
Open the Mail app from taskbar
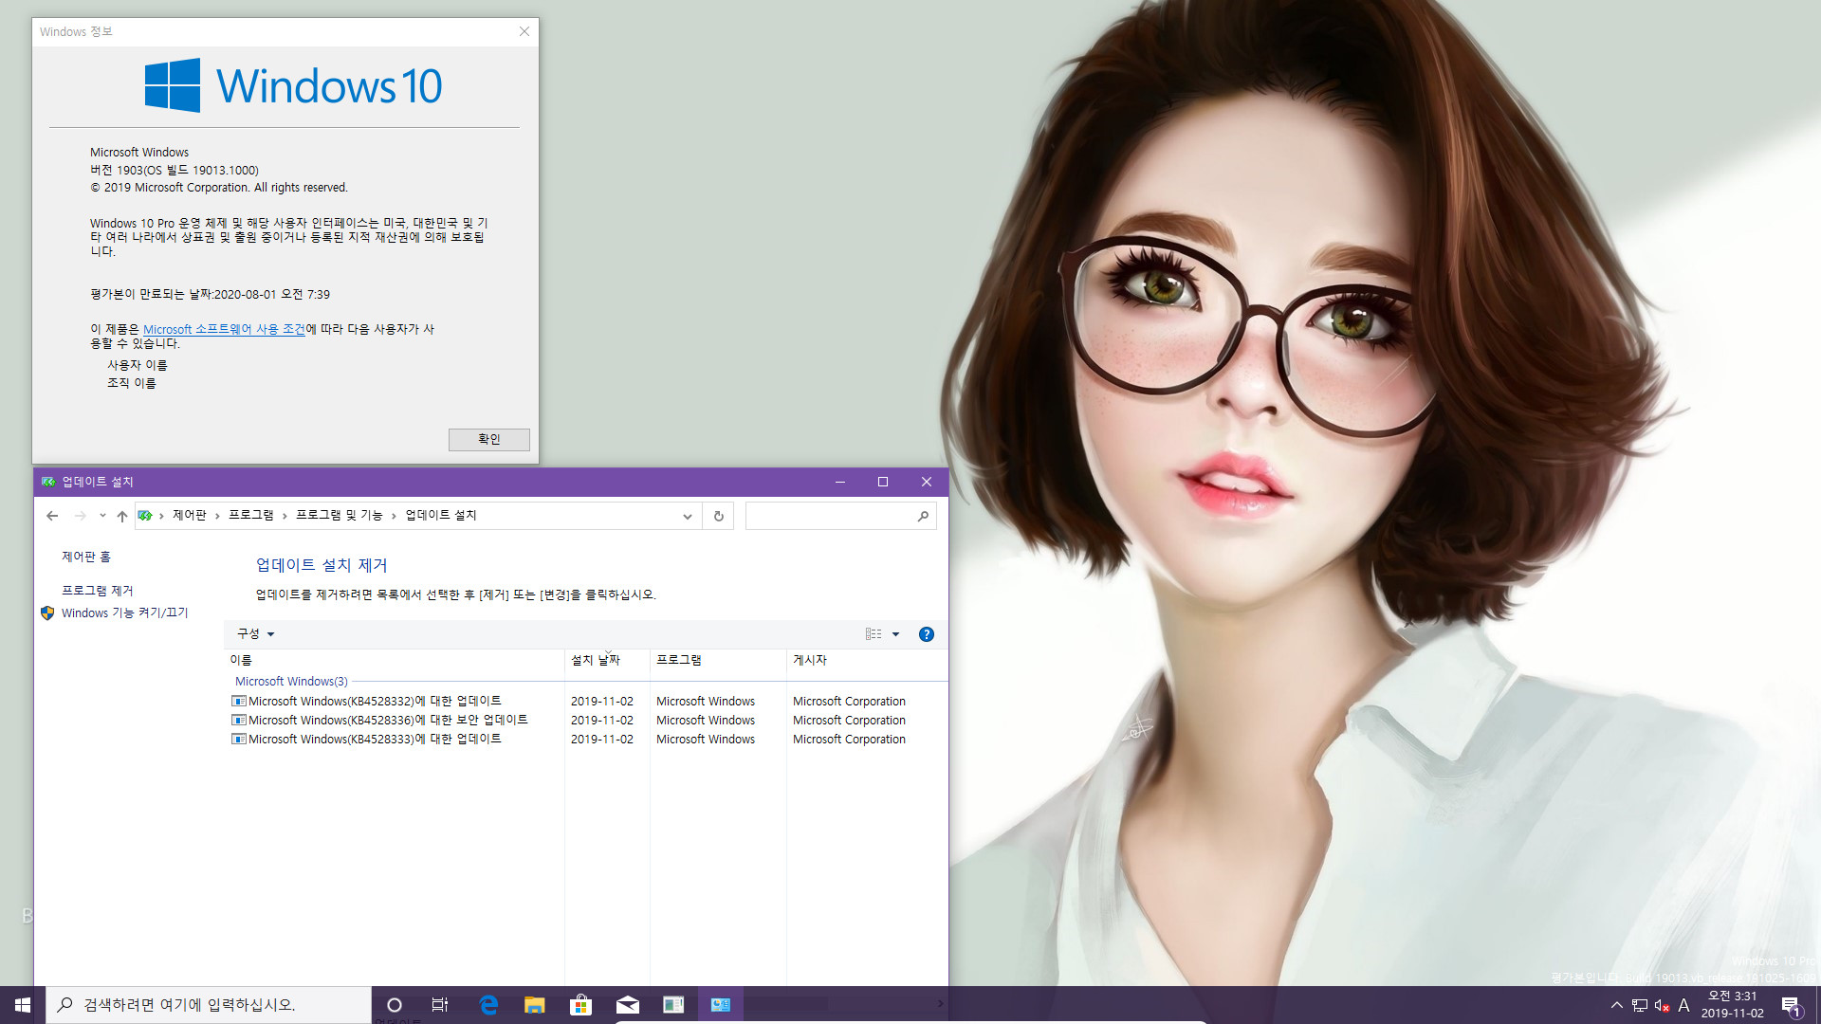(x=627, y=1004)
